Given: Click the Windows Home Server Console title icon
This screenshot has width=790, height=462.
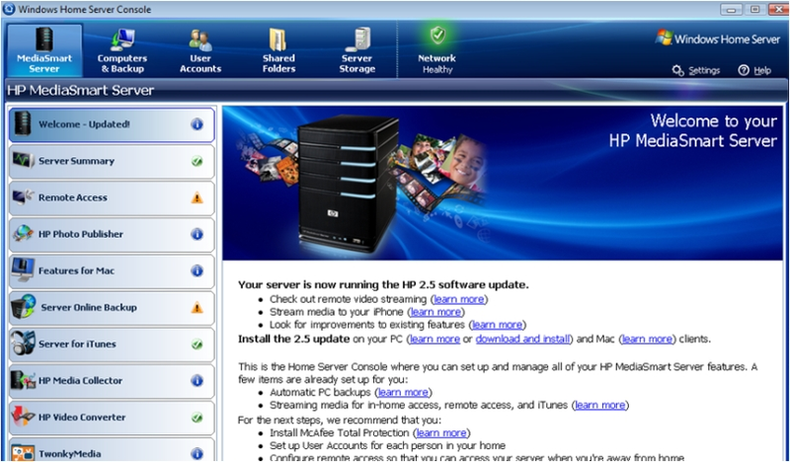Looking at the screenshot, I should [x=9, y=9].
